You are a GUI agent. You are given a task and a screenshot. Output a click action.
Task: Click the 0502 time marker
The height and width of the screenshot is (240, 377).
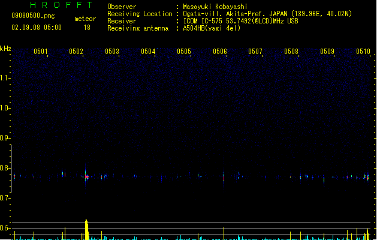pyautogui.click(x=76, y=52)
